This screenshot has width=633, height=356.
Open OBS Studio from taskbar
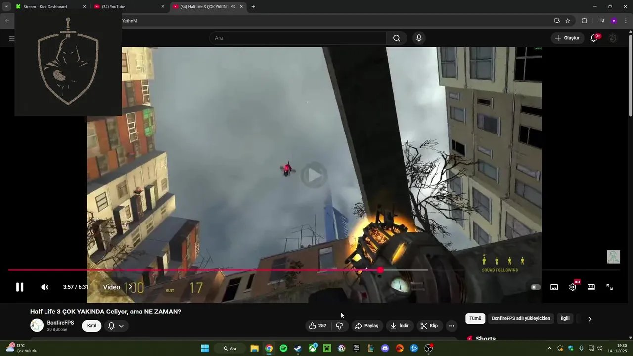(x=429, y=348)
